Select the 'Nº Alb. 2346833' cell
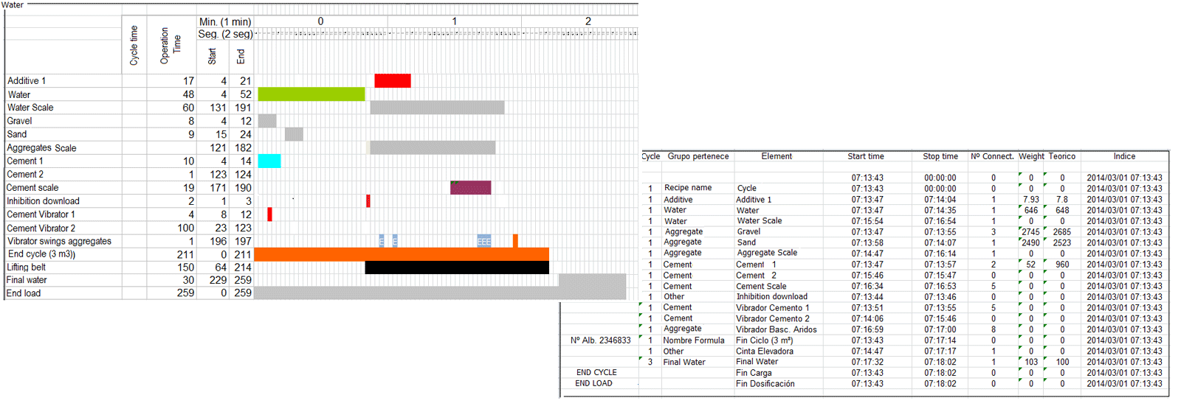1181x409 pixels. point(600,340)
